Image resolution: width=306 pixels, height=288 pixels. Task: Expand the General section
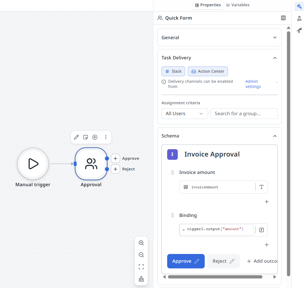(x=219, y=38)
